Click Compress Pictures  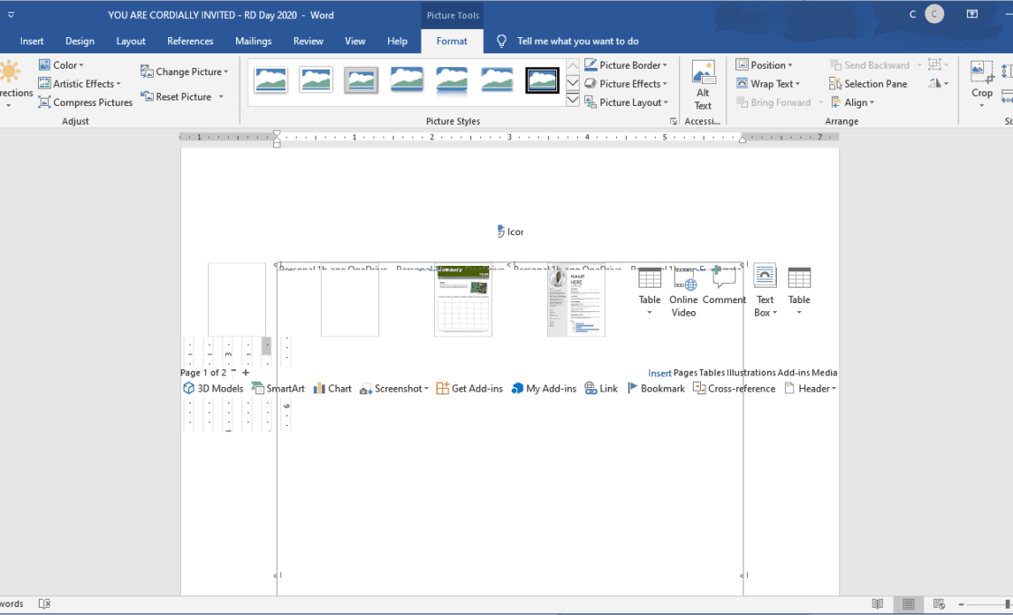pyautogui.click(x=86, y=103)
